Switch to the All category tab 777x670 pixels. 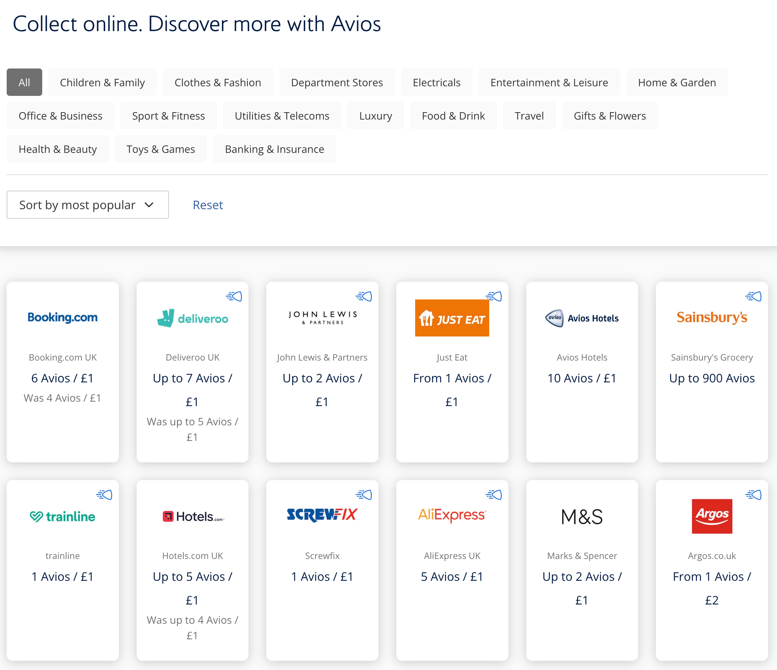click(x=24, y=82)
